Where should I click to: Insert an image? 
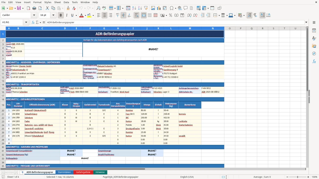tap(153, 8)
